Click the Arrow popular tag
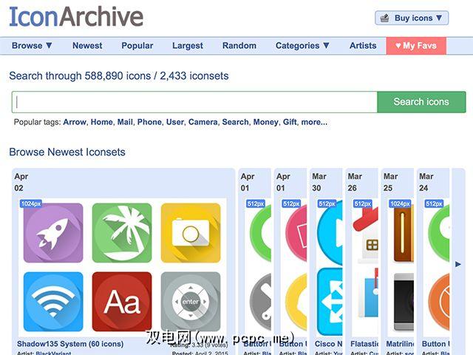Viewport: 473px width, 355px height. point(75,122)
